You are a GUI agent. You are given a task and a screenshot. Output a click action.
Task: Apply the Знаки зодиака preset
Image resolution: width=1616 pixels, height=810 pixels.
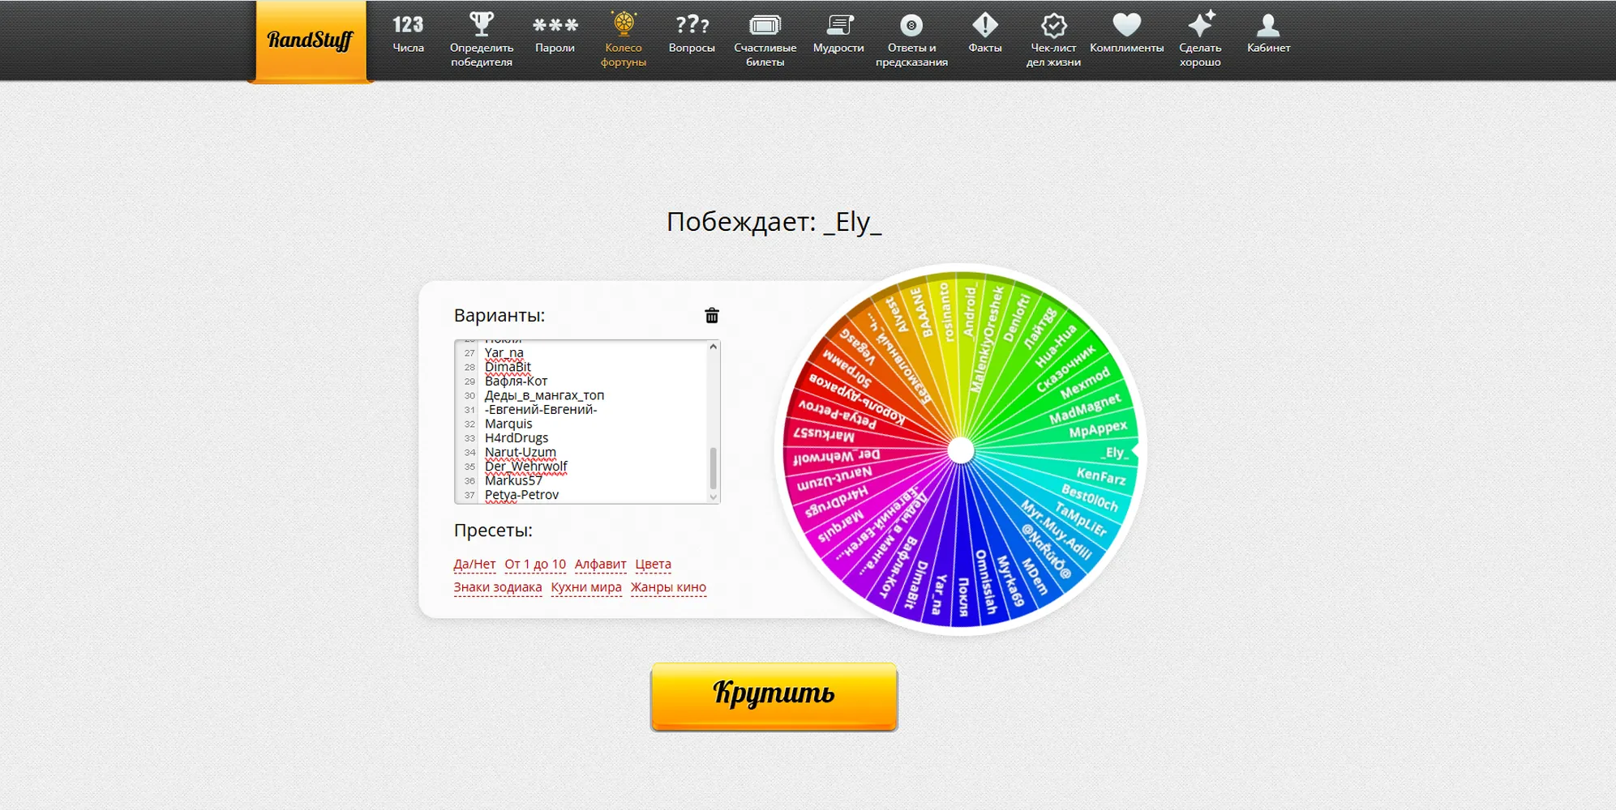click(498, 587)
